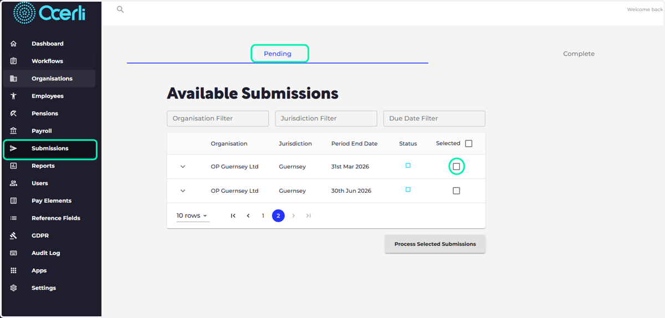Click Process Selected Submissions button

click(435, 244)
